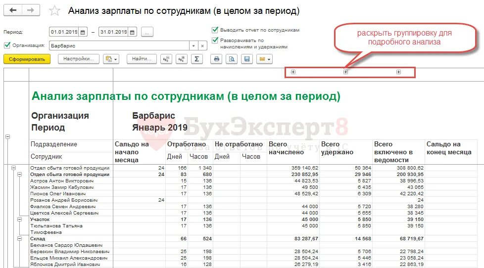Click the yellow Сформировать button
Image resolution: width=484 pixels, height=268 pixels.
pos(27,59)
